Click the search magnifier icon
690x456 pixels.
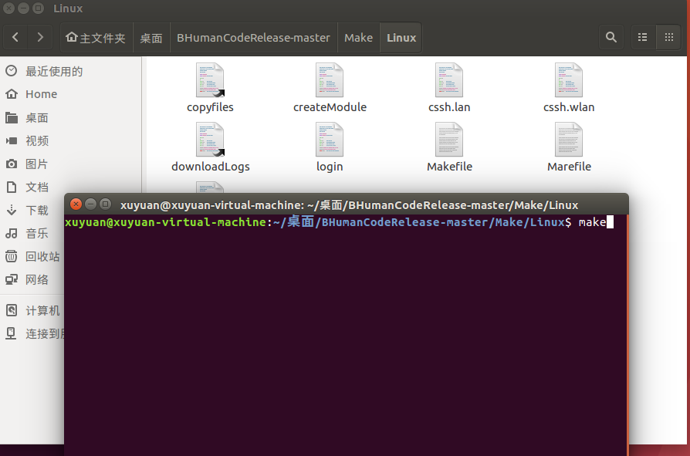point(611,36)
